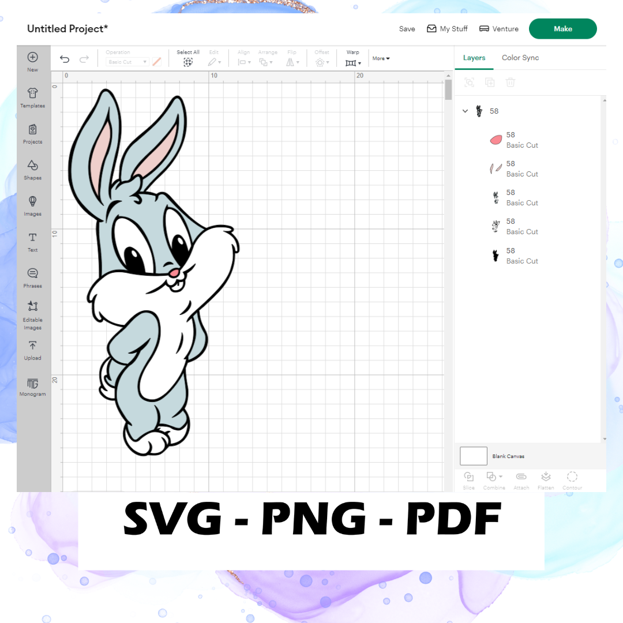Open Editable Images panel

(x=32, y=316)
